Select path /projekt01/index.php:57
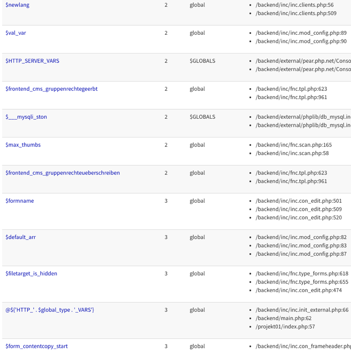351x351 pixels. [285, 327]
